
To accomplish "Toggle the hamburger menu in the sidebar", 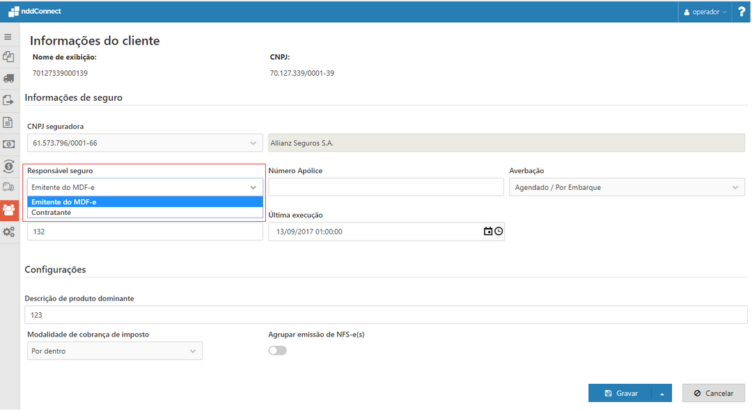I will 8,37.
